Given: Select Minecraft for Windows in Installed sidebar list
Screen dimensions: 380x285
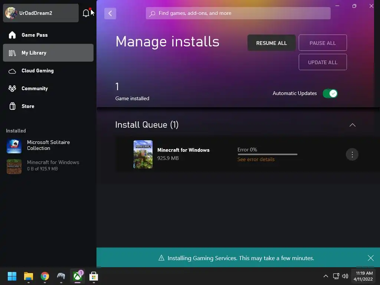Looking at the screenshot, I should (48, 166).
